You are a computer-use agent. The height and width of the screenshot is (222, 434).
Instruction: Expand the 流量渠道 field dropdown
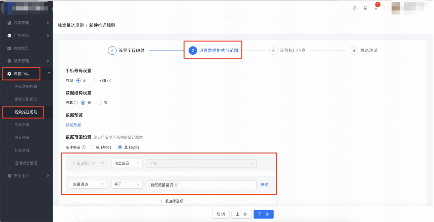coord(88,184)
